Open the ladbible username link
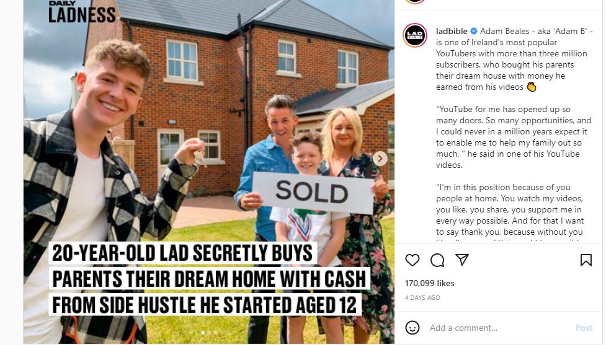This screenshot has width=606, height=345. [x=452, y=31]
